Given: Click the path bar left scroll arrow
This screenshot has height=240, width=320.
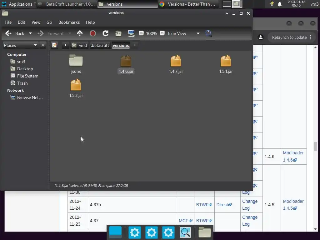Looking at the screenshot, I should coord(66,45).
